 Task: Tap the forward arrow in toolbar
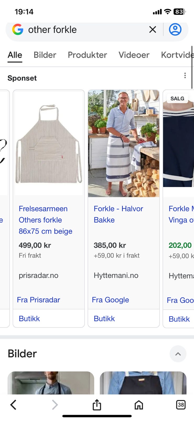click(x=55, y=405)
